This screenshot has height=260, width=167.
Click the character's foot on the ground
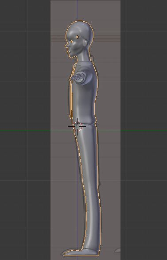[x=81, y=252]
